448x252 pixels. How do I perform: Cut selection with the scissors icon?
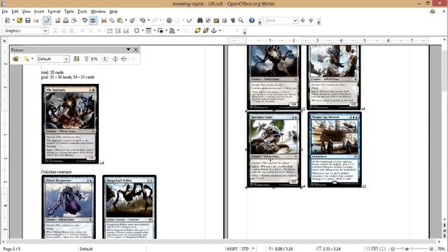pyautogui.click(x=104, y=20)
